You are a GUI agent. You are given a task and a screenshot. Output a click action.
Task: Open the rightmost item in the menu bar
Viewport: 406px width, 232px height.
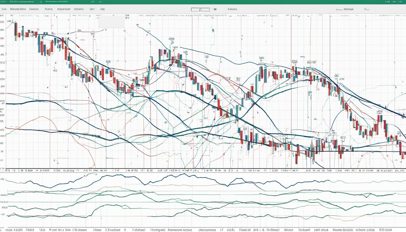click(367, 9)
